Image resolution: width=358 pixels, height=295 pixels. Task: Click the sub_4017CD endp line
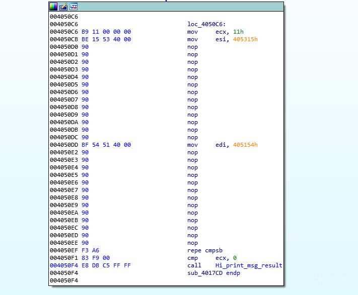[213, 273]
